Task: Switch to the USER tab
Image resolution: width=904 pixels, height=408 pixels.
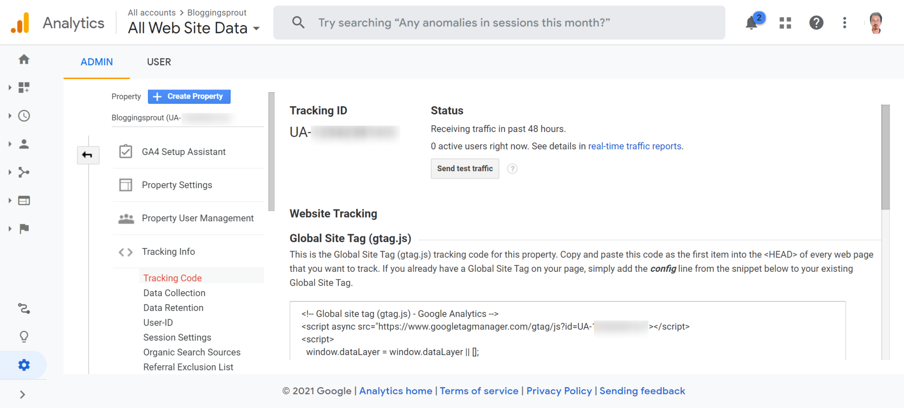Action: [x=159, y=62]
